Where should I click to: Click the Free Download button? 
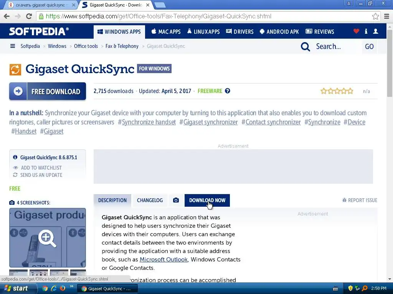coord(48,91)
